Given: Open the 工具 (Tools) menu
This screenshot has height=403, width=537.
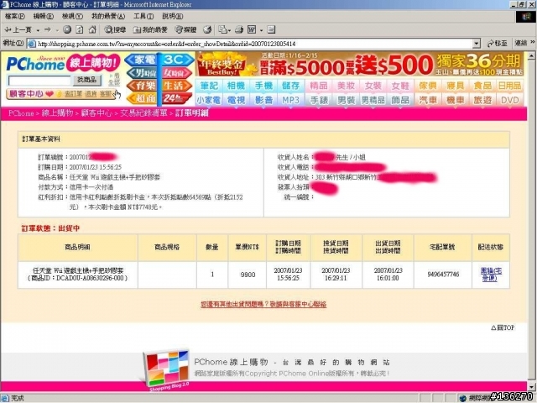Looking at the screenshot, I should (143, 16).
